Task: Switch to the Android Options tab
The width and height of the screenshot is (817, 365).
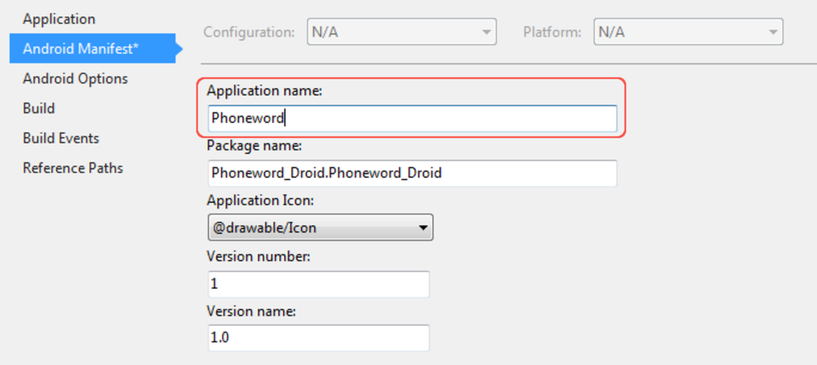Action: point(75,79)
